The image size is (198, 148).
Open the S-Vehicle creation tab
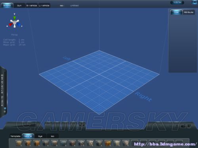pyautogui.click(x=32, y=6)
